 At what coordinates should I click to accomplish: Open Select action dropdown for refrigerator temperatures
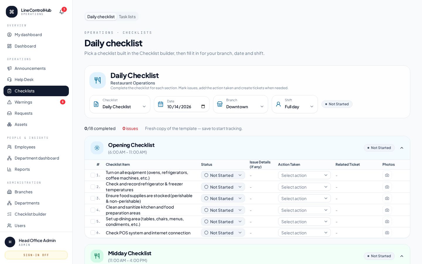[304, 187]
